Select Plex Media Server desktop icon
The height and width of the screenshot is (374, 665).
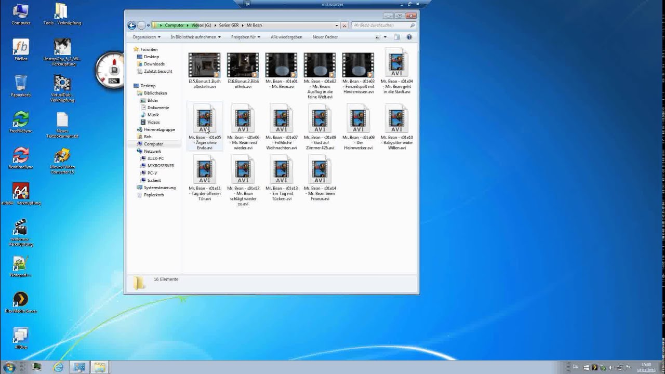click(x=21, y=302)
